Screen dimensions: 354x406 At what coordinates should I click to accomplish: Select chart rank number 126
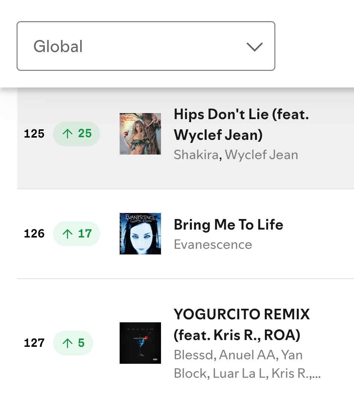(x=34, y=234)
